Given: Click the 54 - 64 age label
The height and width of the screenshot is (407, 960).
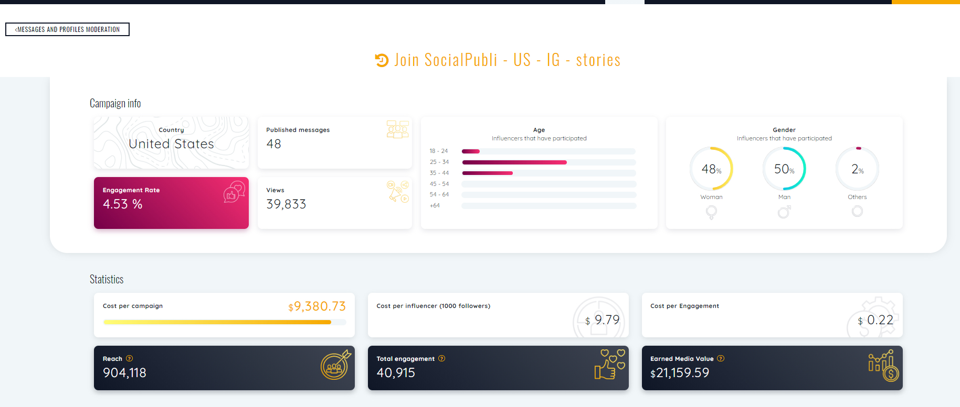Looking at the screenshot, I should click(x=439, y=194).
